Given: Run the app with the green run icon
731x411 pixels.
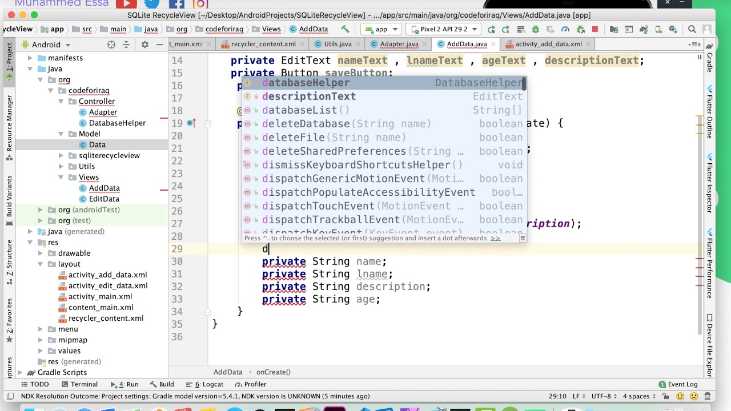Looking at the screenshot, I should [491, 29].
